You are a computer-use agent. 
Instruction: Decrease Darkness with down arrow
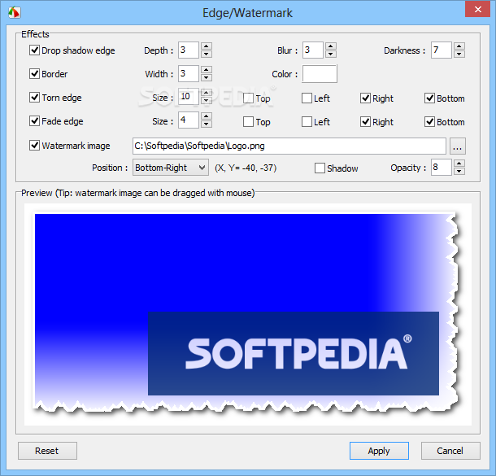(459, 55)
